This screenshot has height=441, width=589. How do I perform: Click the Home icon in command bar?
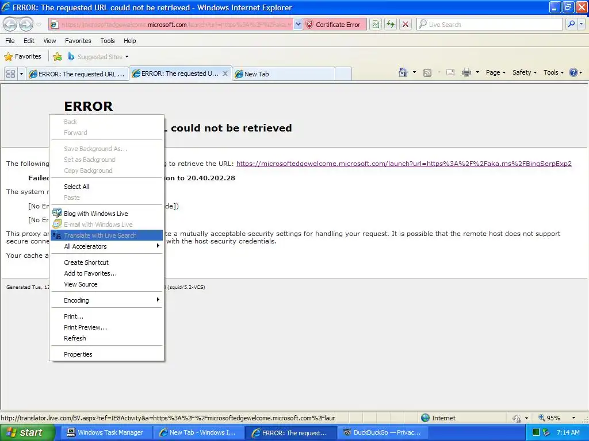[x=403, y=72]
